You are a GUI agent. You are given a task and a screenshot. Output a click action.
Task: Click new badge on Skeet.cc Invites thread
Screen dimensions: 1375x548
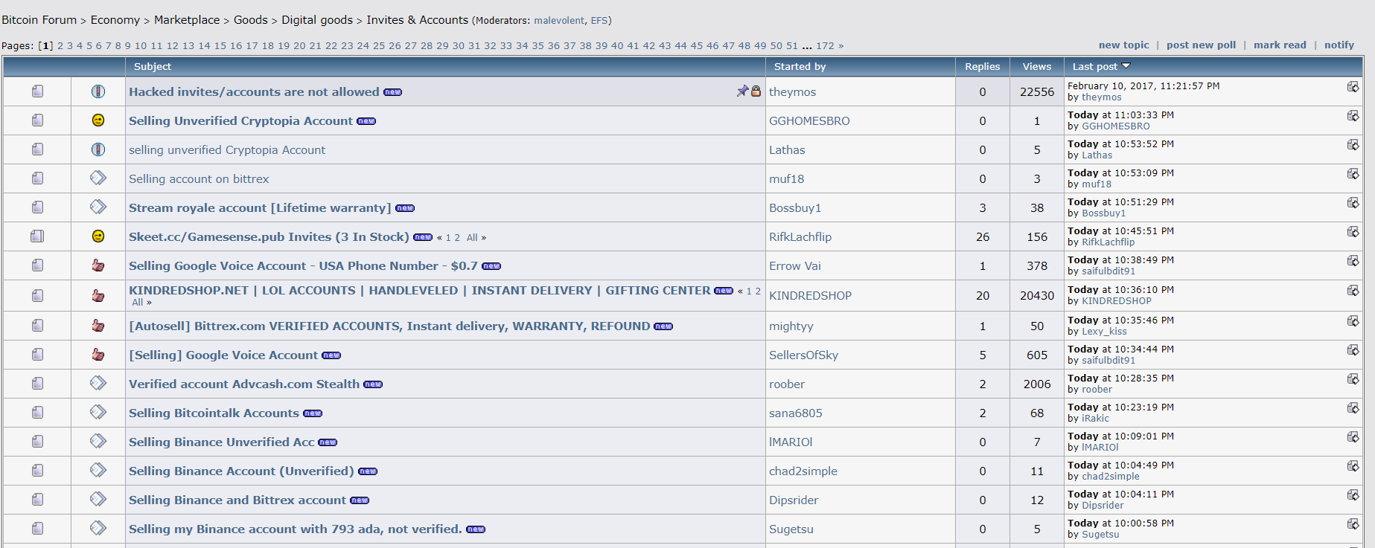click(x=423, y=237)
